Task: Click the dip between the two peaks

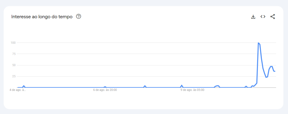Action: [266, 77]
